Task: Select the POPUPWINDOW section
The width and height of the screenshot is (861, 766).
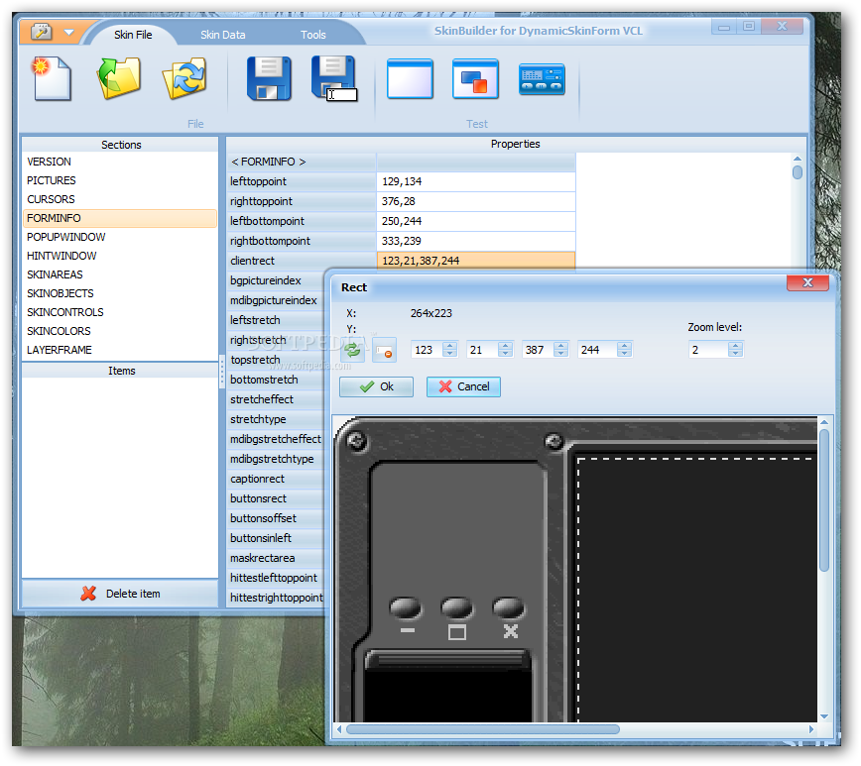Action: [120, 237]
